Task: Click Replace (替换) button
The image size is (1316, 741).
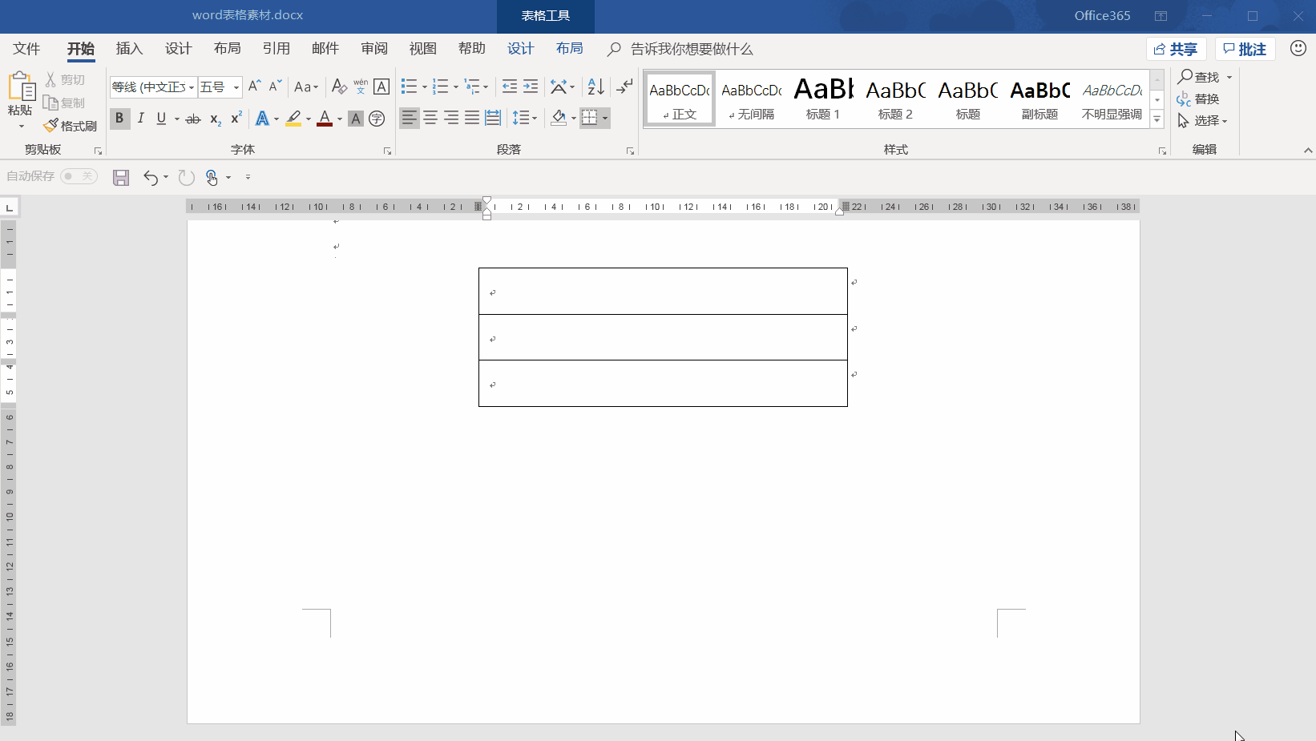Action: coord(1198,99)
